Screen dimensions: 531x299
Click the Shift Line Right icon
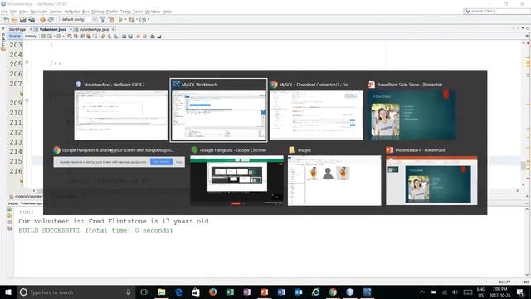tap(130, 37)
